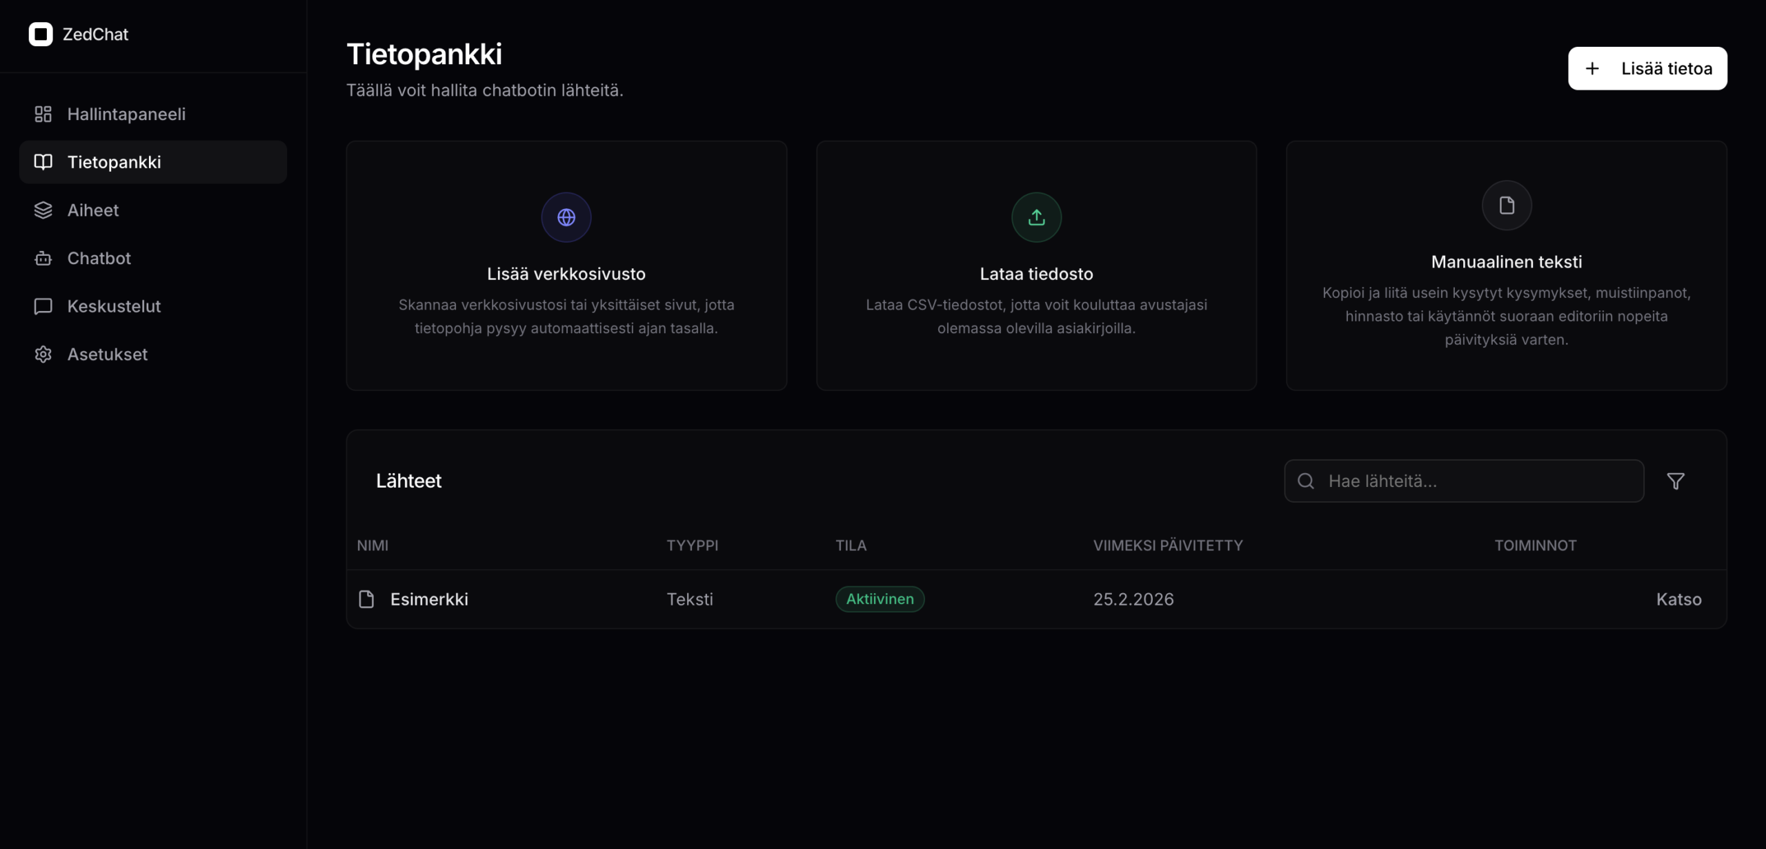Click Katso for the Esimerkki source
Viewport: 1766px width, 849px height.
pyautogui.click(x=1678, y=599)
